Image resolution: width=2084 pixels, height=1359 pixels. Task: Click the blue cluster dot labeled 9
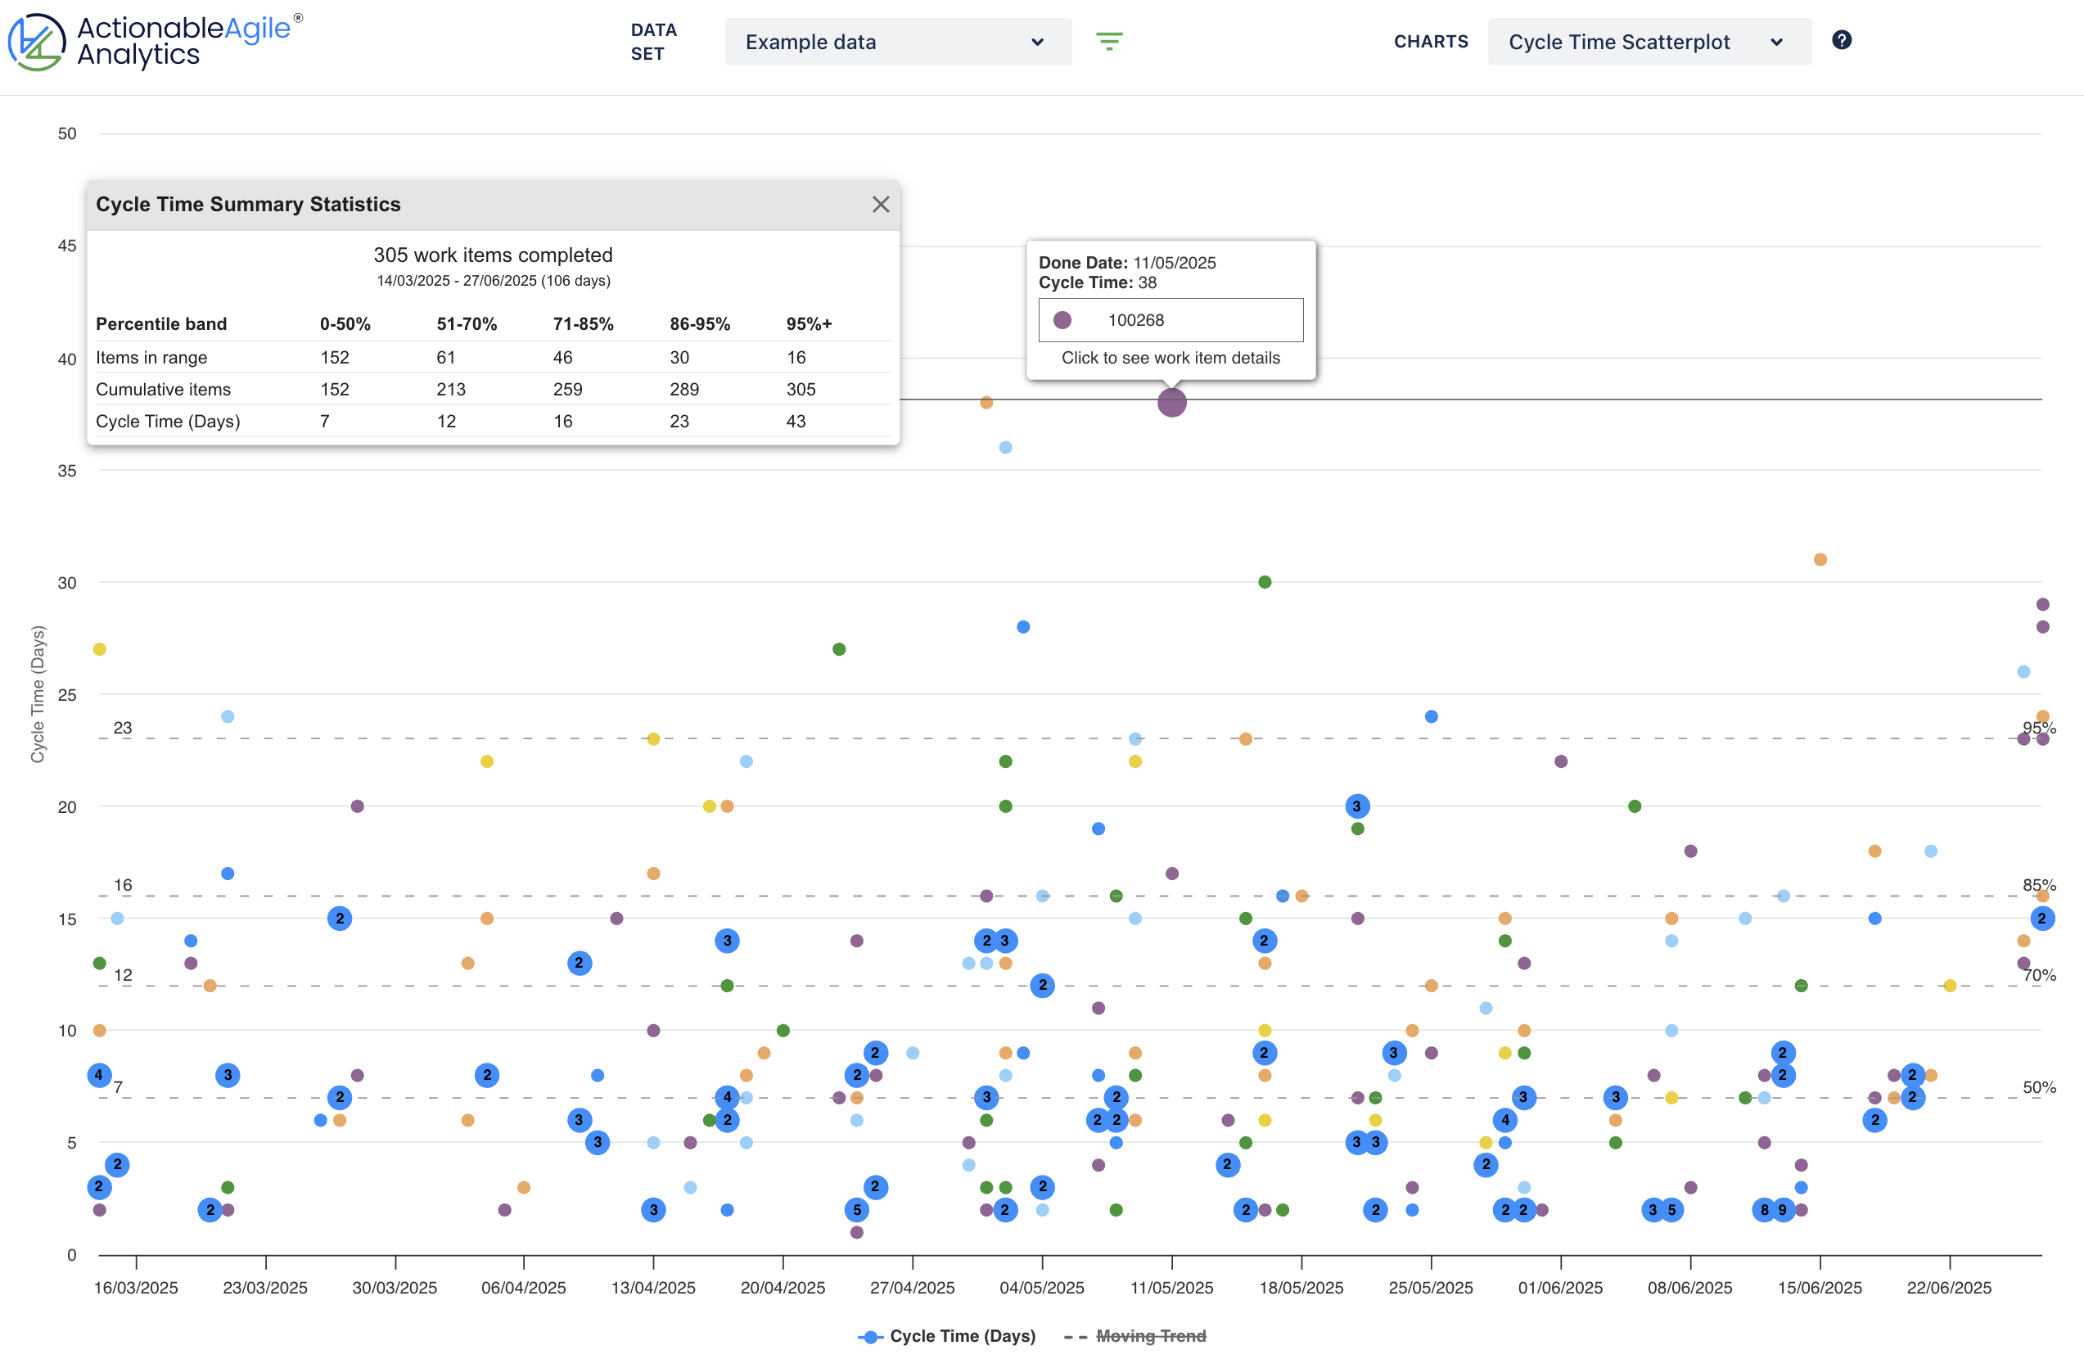1786,1211
